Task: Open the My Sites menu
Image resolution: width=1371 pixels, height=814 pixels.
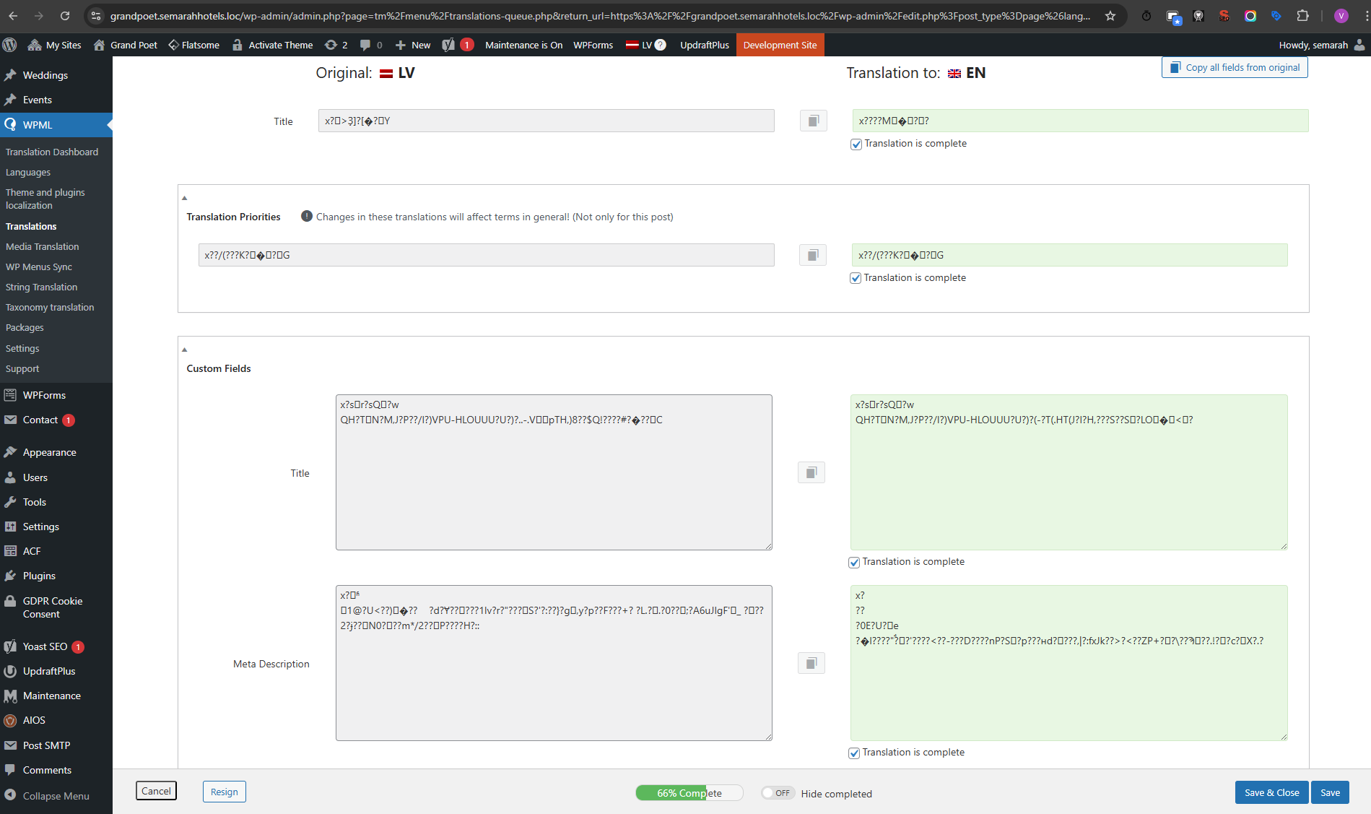Action: click(x=55, y=45)
